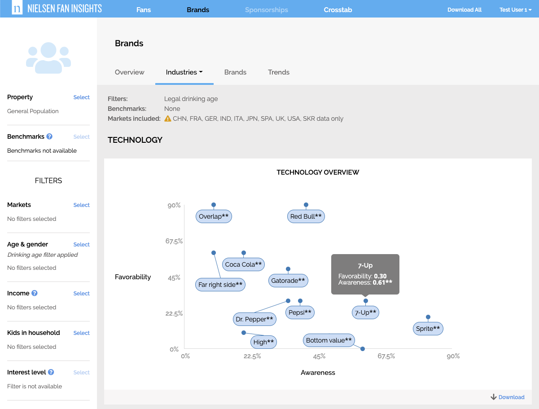Screen dimensions: 539x409
Task: Click the download arrow icon below the chart
Action: coord(493,397)
